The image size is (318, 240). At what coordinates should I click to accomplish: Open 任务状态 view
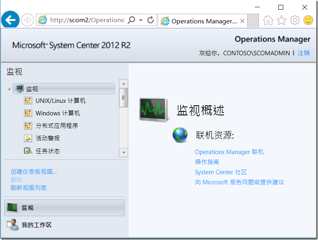click(x=48, y=151)
